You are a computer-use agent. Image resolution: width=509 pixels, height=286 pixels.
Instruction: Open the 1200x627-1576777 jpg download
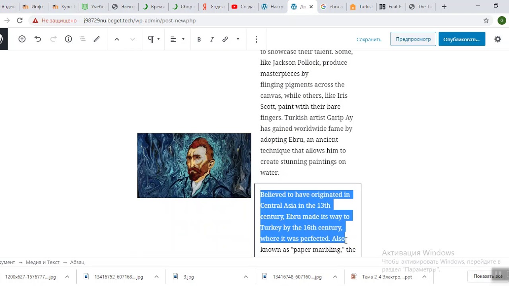click(31, 277)
